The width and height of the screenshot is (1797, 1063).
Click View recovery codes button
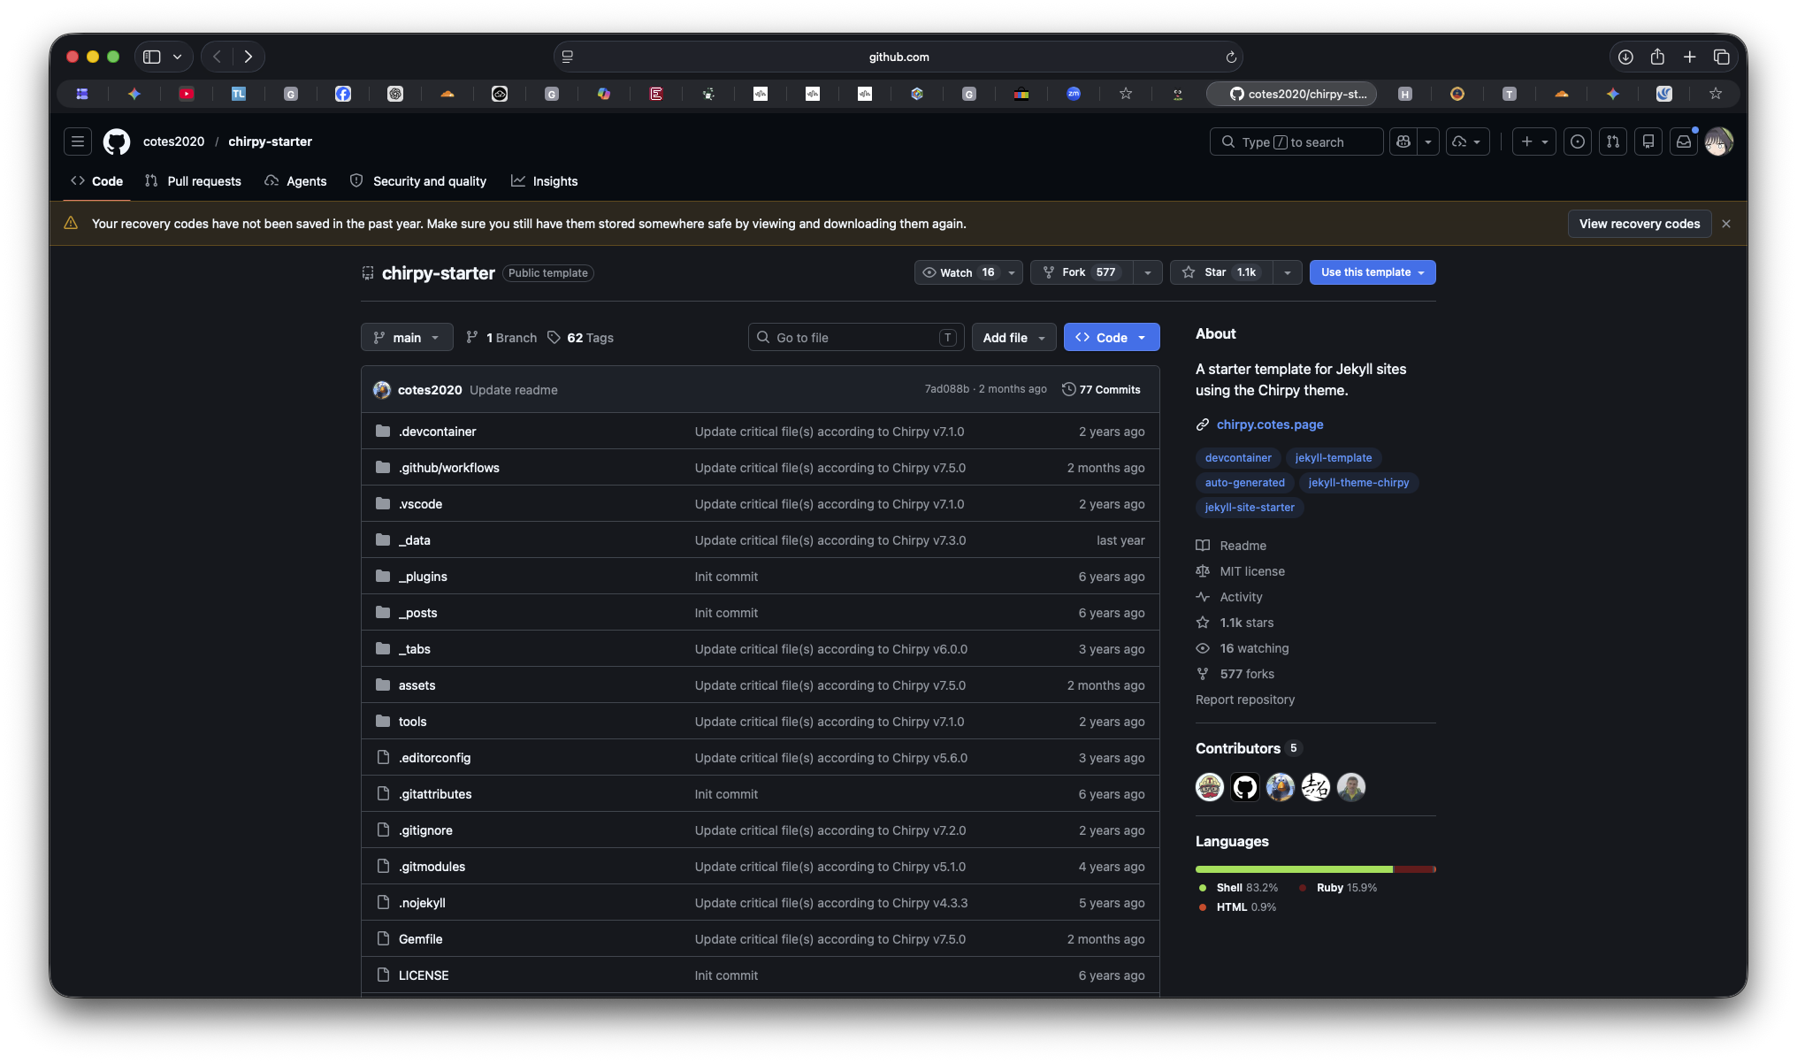point(1640,224)
